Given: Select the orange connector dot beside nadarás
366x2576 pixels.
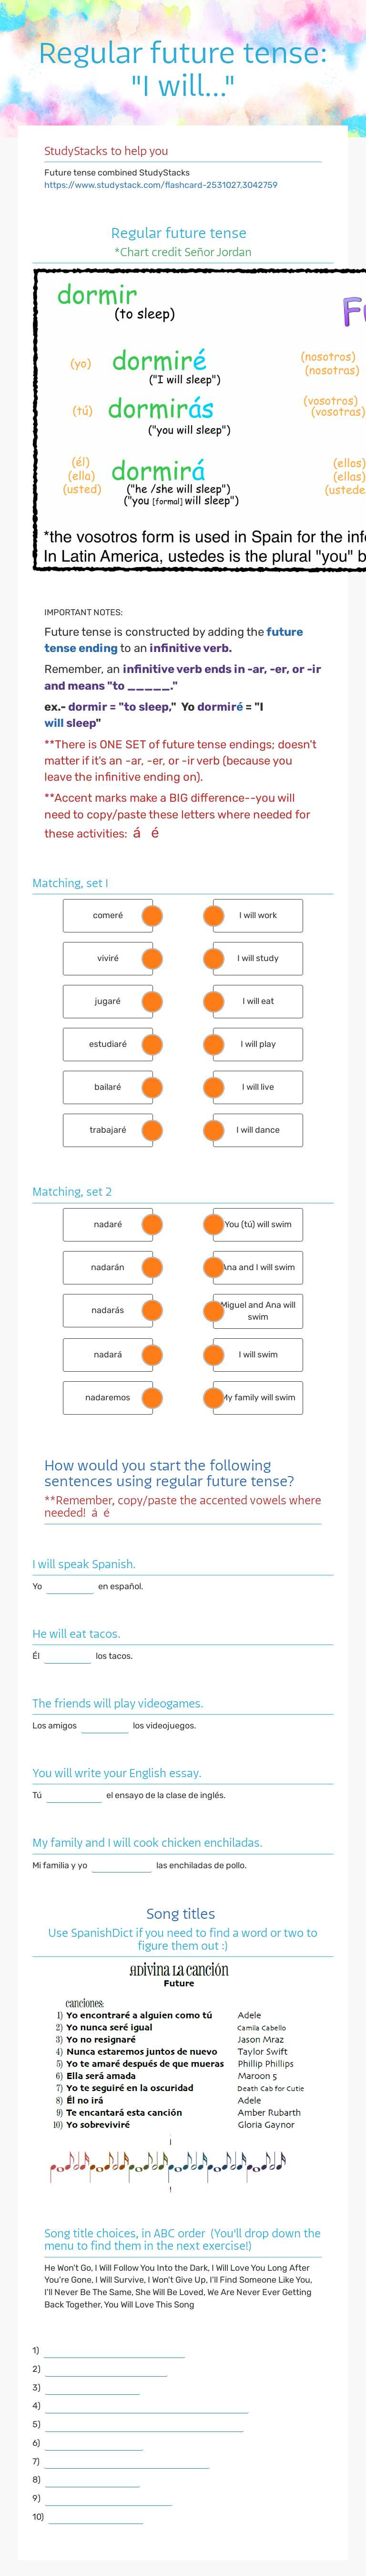Looking at the screenshot, I should coord(152,1310).
